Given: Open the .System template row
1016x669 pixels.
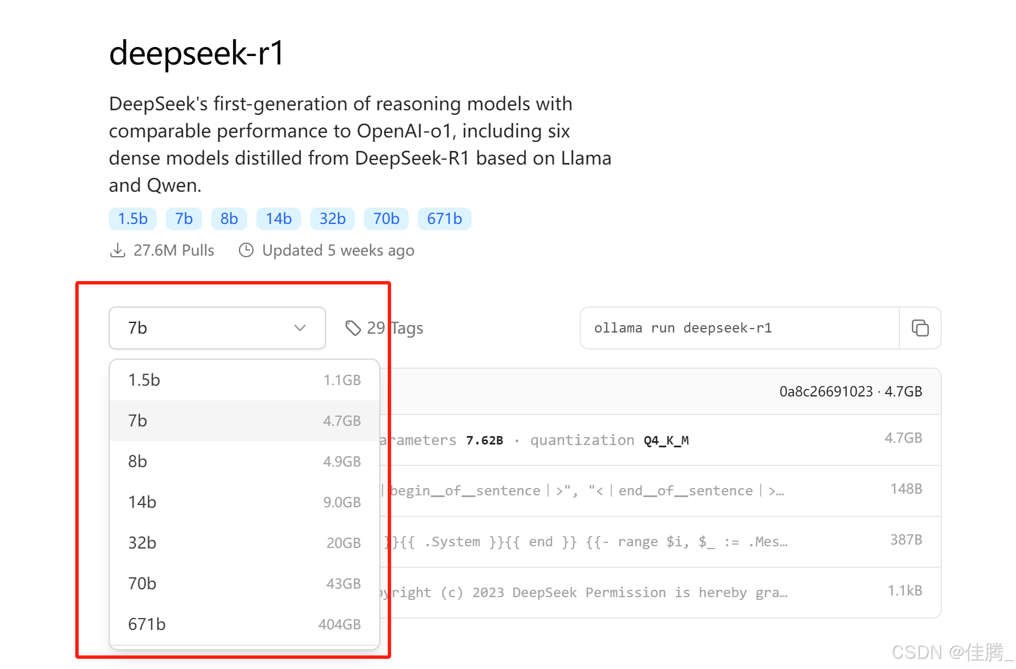Looking at the screenshot, I should [660, 542].
